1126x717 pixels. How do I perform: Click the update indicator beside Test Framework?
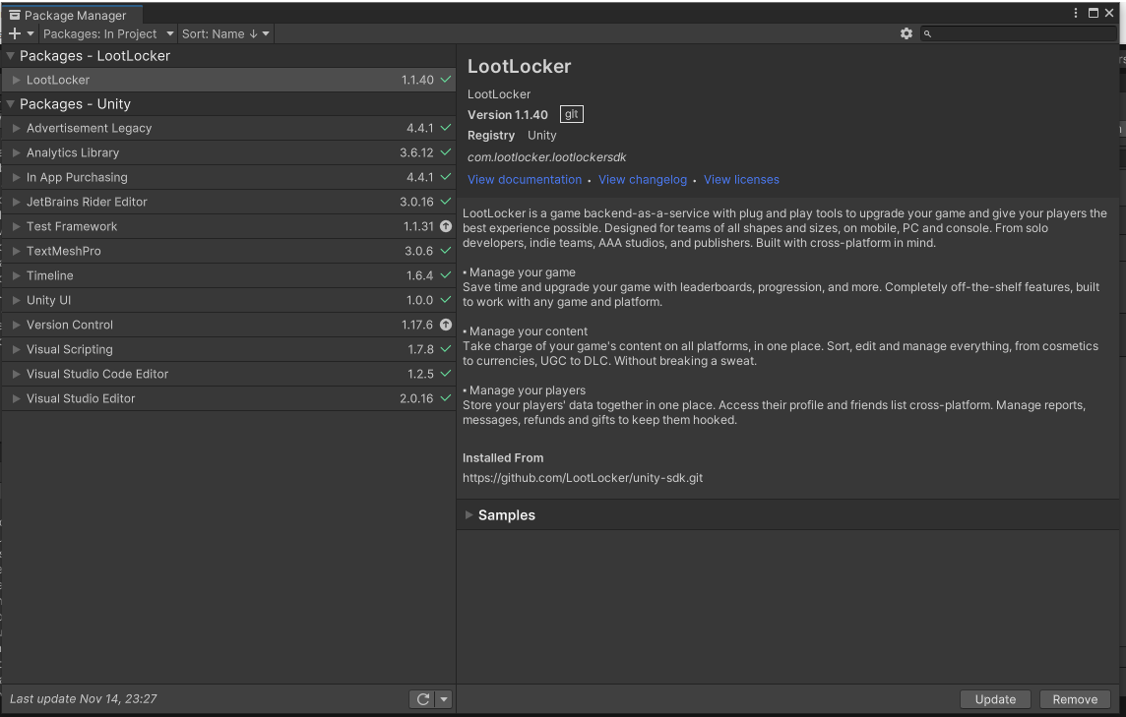(445, 226)
